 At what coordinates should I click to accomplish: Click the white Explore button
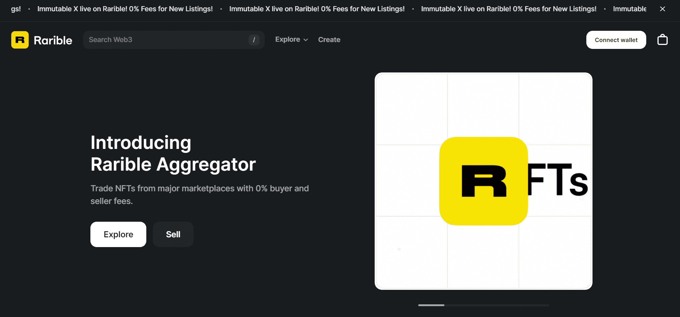pyautogui.click(x=118, y=234)
